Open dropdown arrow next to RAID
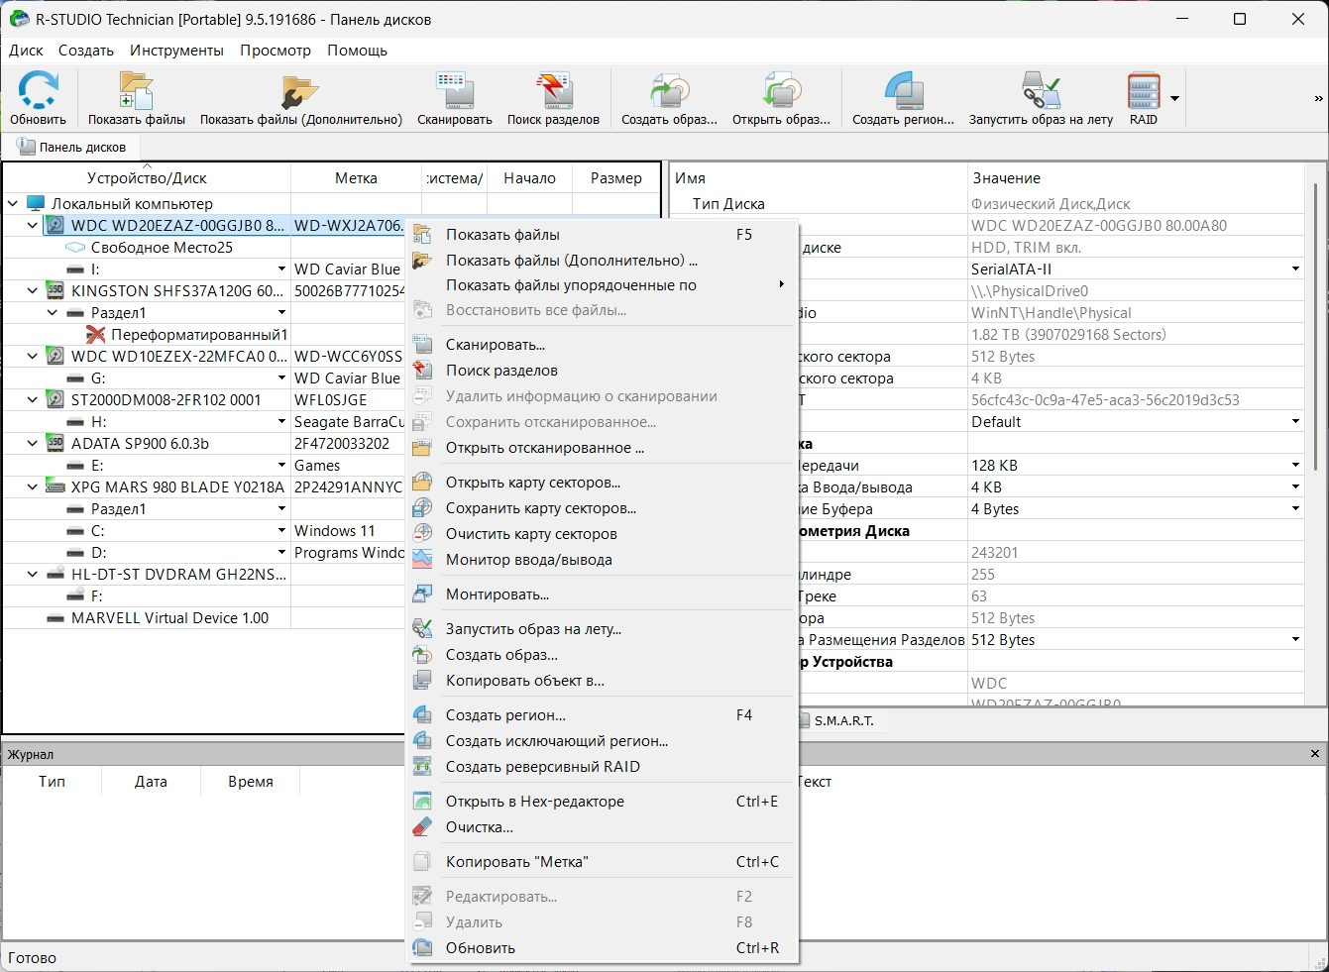 click(x=1174, y=98)
